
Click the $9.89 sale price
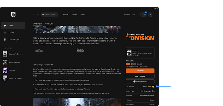point(139,64)
